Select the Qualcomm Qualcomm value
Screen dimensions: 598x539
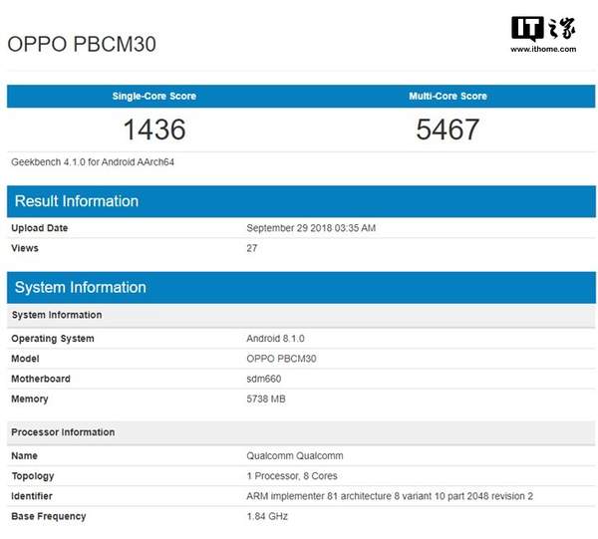[295, 456]
